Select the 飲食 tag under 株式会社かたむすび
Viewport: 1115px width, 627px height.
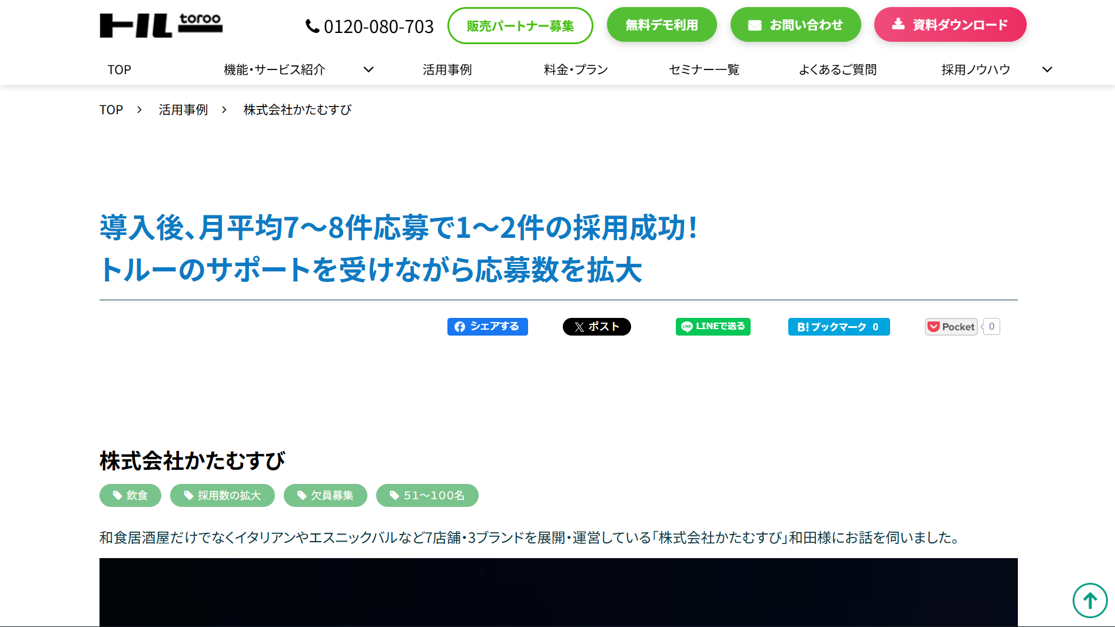pos(130,495)
